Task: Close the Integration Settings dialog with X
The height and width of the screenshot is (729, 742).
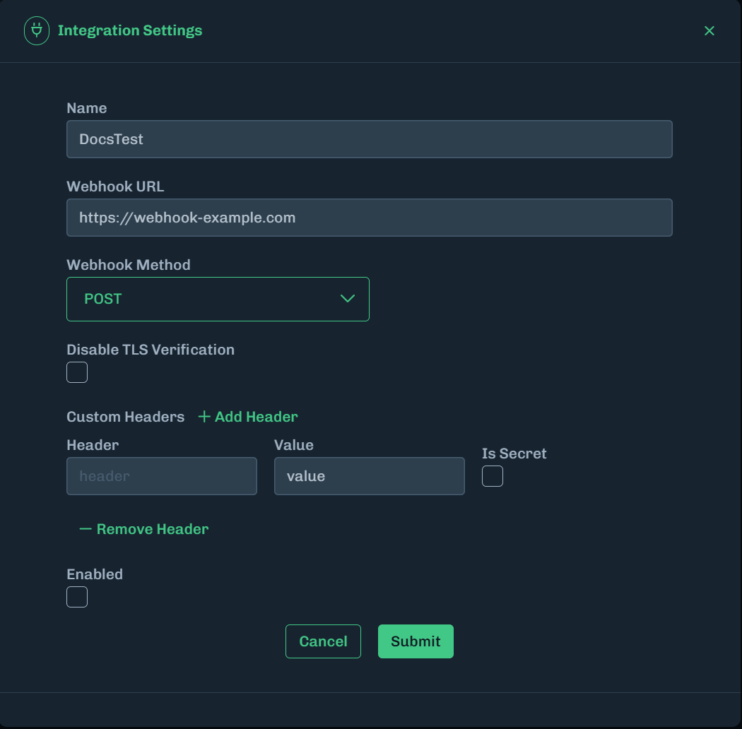Action: pos(709,31)
